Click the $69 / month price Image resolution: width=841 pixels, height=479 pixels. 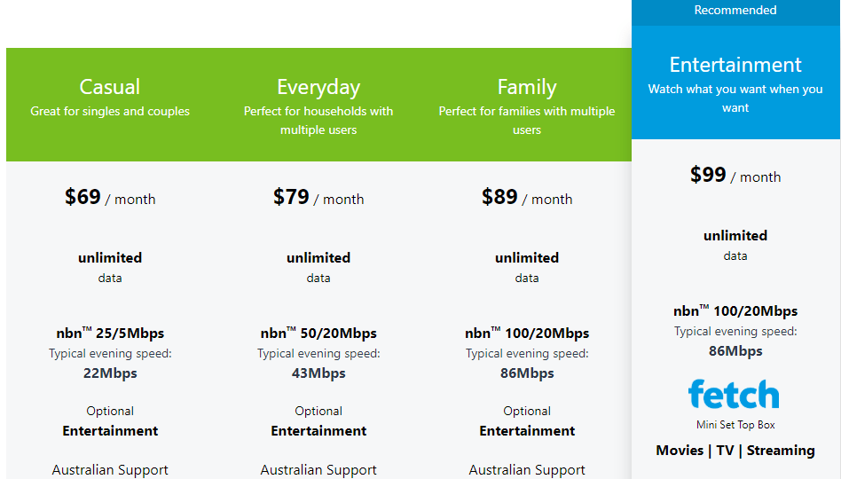tap(110, 198)
